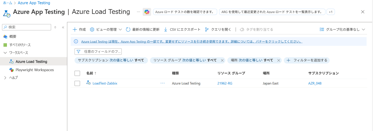Screen dimensions: 373x131
Task: Select Playwright Workspaces in the sidebar
Action: click(34, 70)
